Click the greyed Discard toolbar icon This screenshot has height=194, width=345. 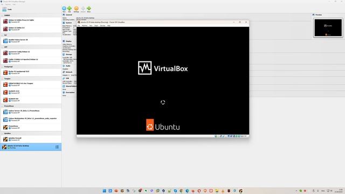83,9
